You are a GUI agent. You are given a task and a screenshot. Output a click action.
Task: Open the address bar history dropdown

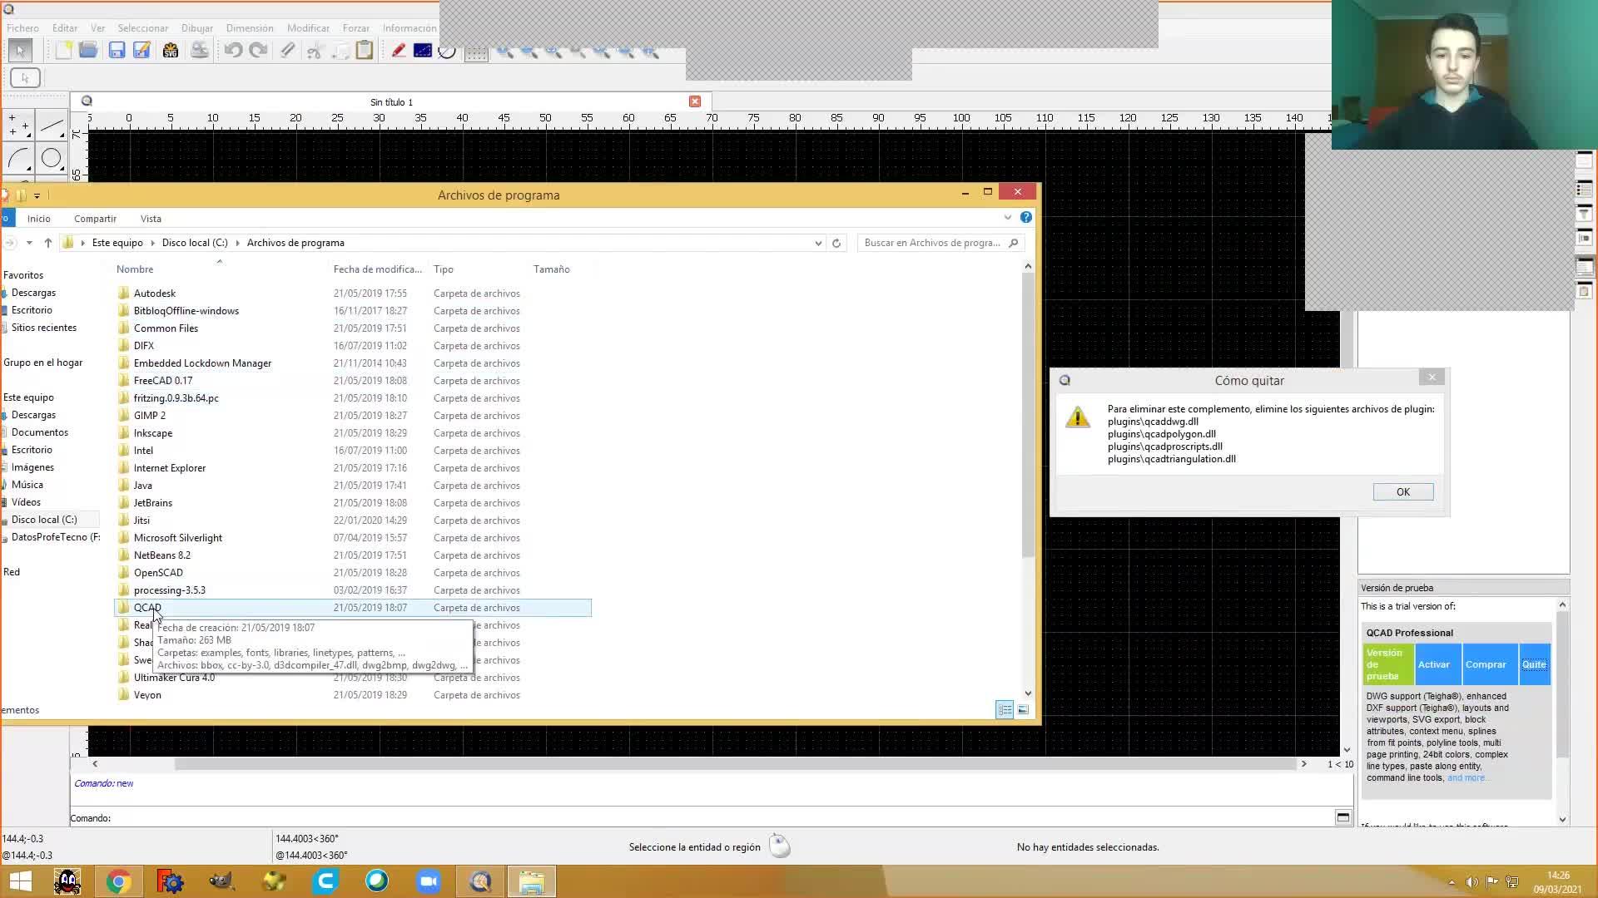click(818, 243)
